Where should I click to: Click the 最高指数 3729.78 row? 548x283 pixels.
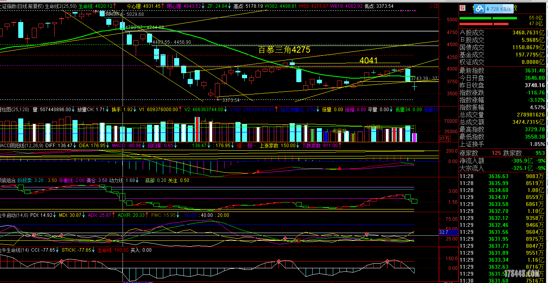coord(503,129)
